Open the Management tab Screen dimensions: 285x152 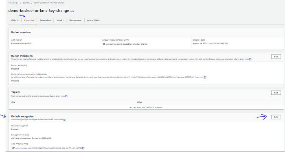point(75,20)
